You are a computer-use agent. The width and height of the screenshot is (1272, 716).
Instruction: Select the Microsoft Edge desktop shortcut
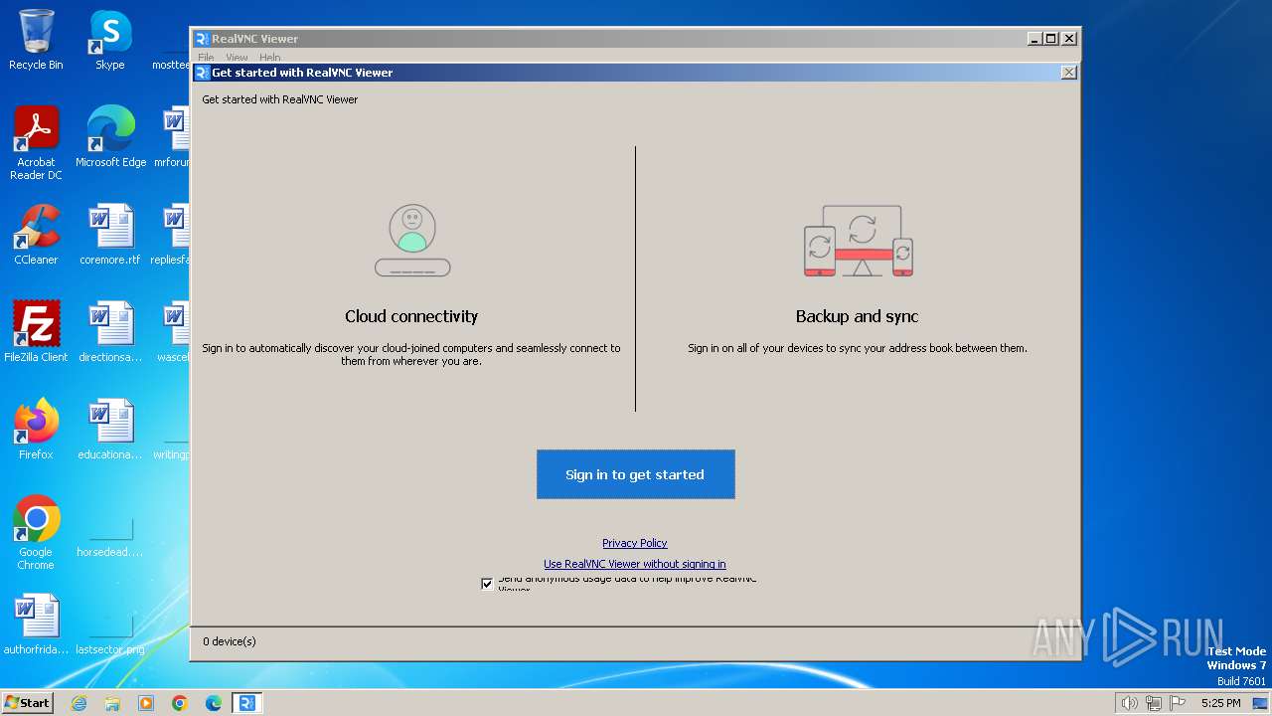110,137
